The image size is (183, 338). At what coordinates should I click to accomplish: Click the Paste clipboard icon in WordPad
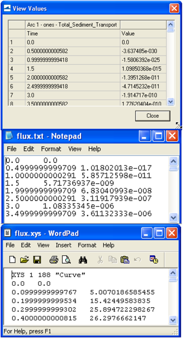125,259
